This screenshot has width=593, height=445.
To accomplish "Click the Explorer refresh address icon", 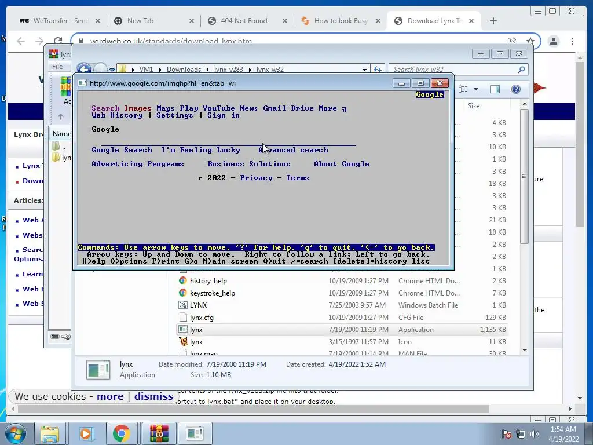I will pyautogui.click(x=377, y=70).
